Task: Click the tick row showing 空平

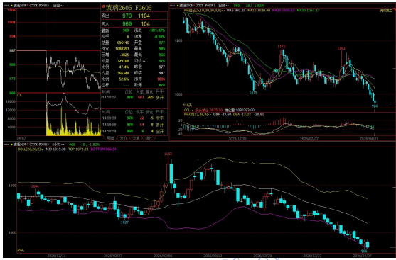Action: [132, 118]
